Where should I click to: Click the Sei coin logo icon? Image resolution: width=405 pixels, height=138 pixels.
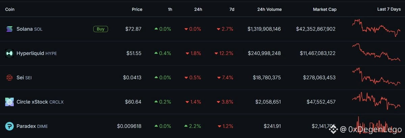(x=9, y=78)
